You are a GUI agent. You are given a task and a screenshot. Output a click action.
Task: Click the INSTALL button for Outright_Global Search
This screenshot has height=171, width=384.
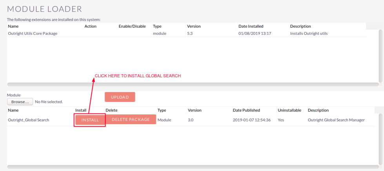pyautogui.click(x=90, y=120)
